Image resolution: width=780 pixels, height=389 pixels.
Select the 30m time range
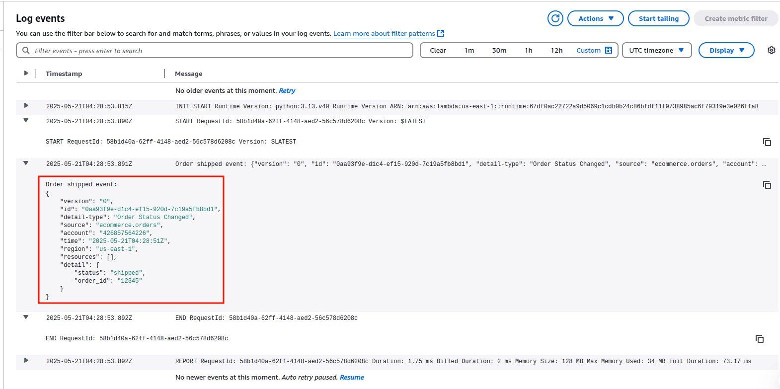point(499,50)
